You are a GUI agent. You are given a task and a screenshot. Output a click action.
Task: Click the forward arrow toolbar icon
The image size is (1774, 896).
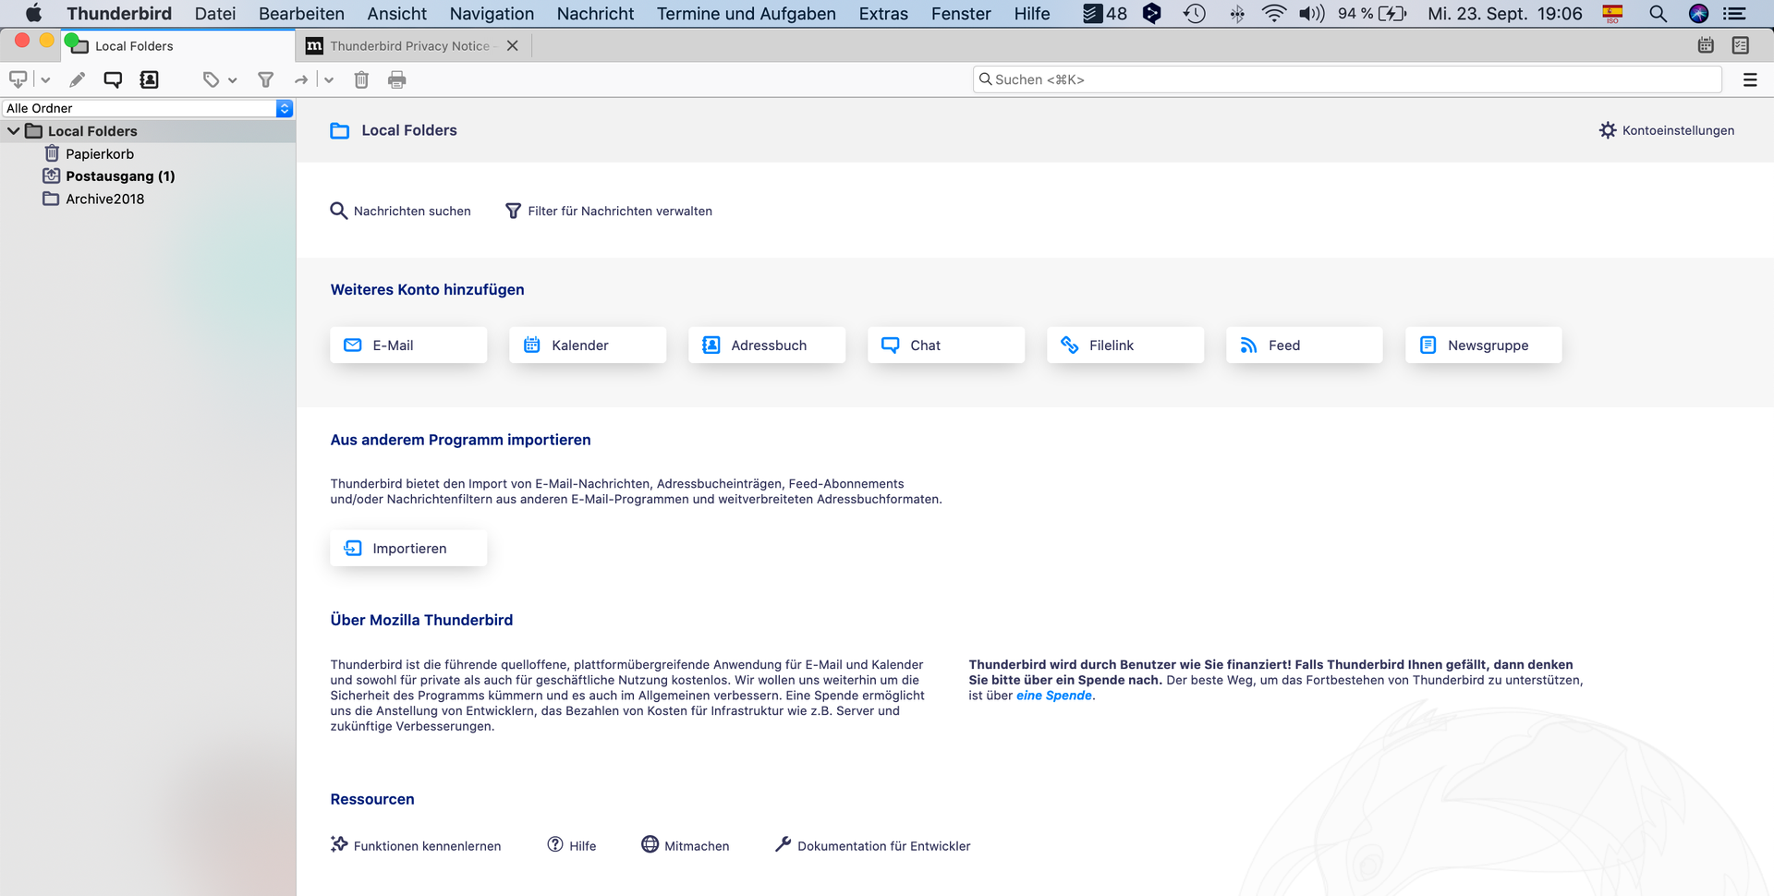pyautogui.click(x=301, y=79)
